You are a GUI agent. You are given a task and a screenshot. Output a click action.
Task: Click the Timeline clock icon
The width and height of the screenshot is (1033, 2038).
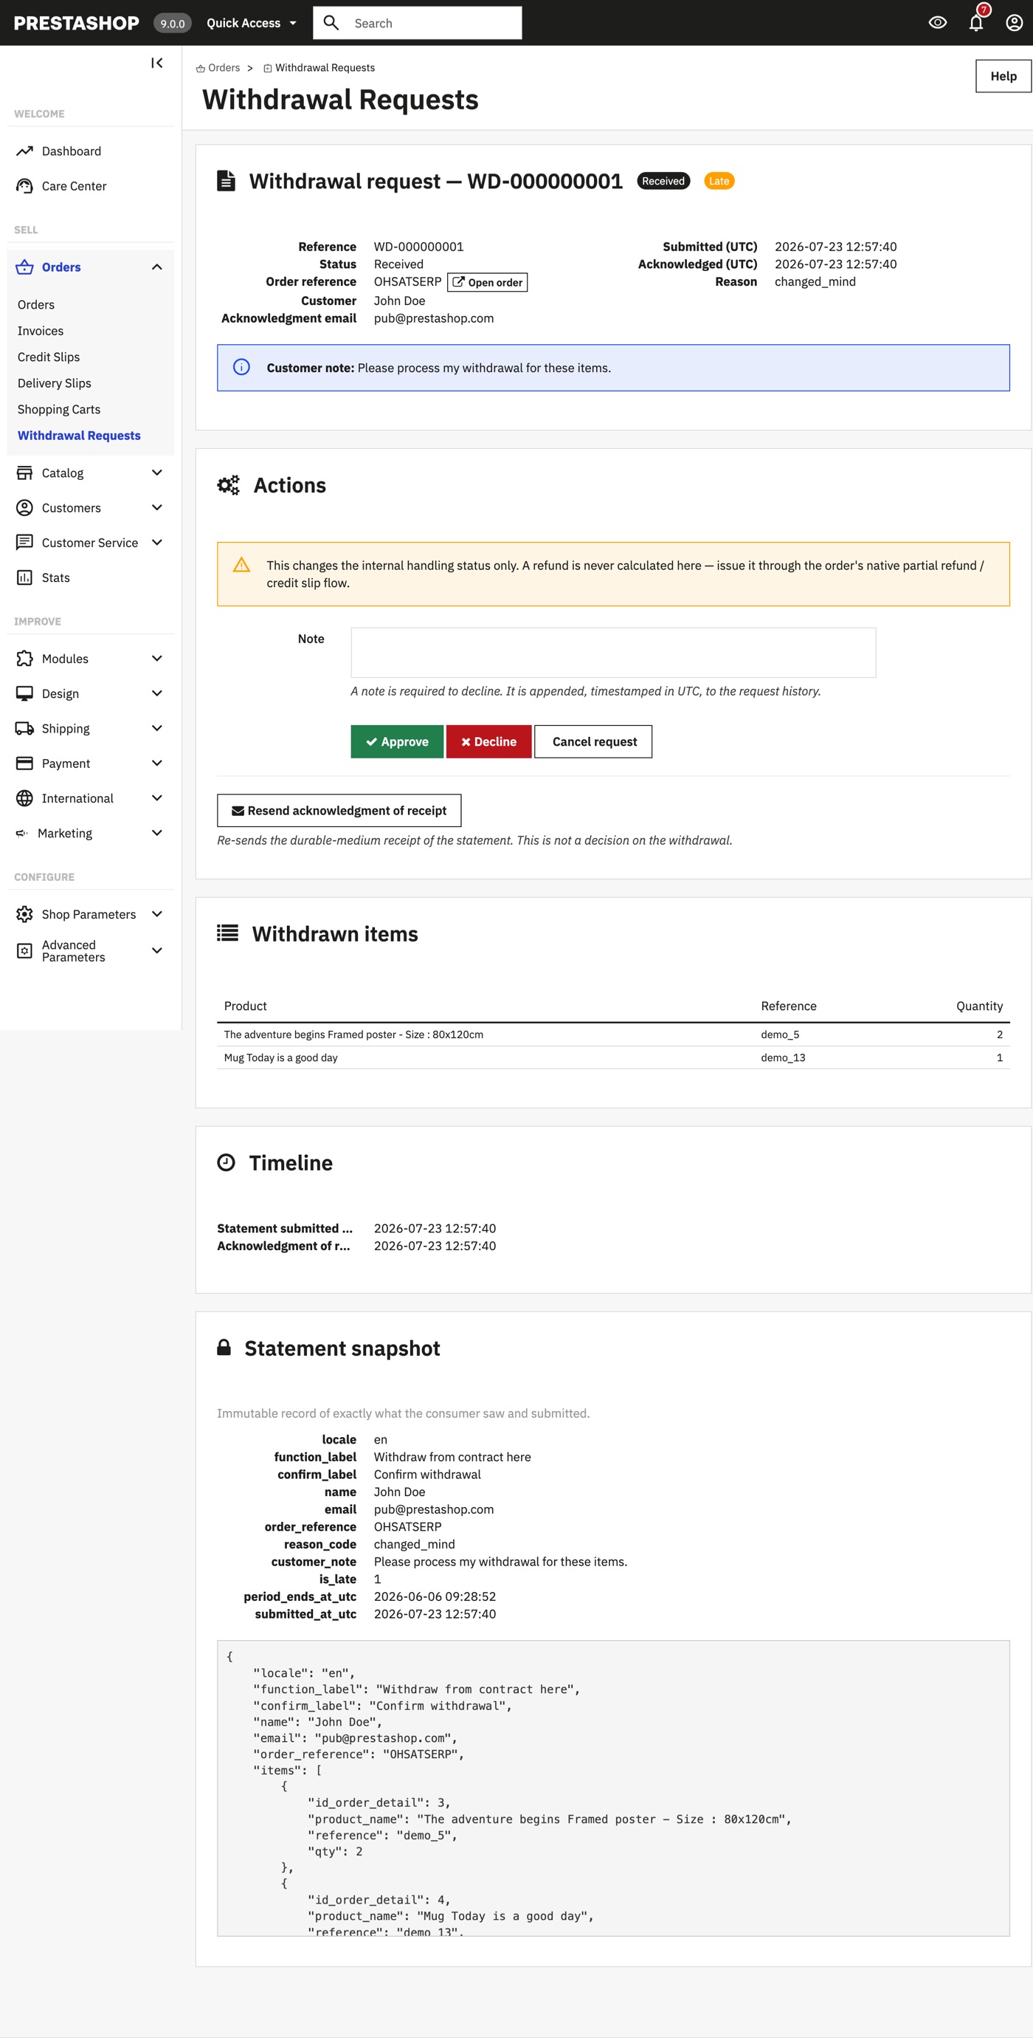click(226, 1162)
